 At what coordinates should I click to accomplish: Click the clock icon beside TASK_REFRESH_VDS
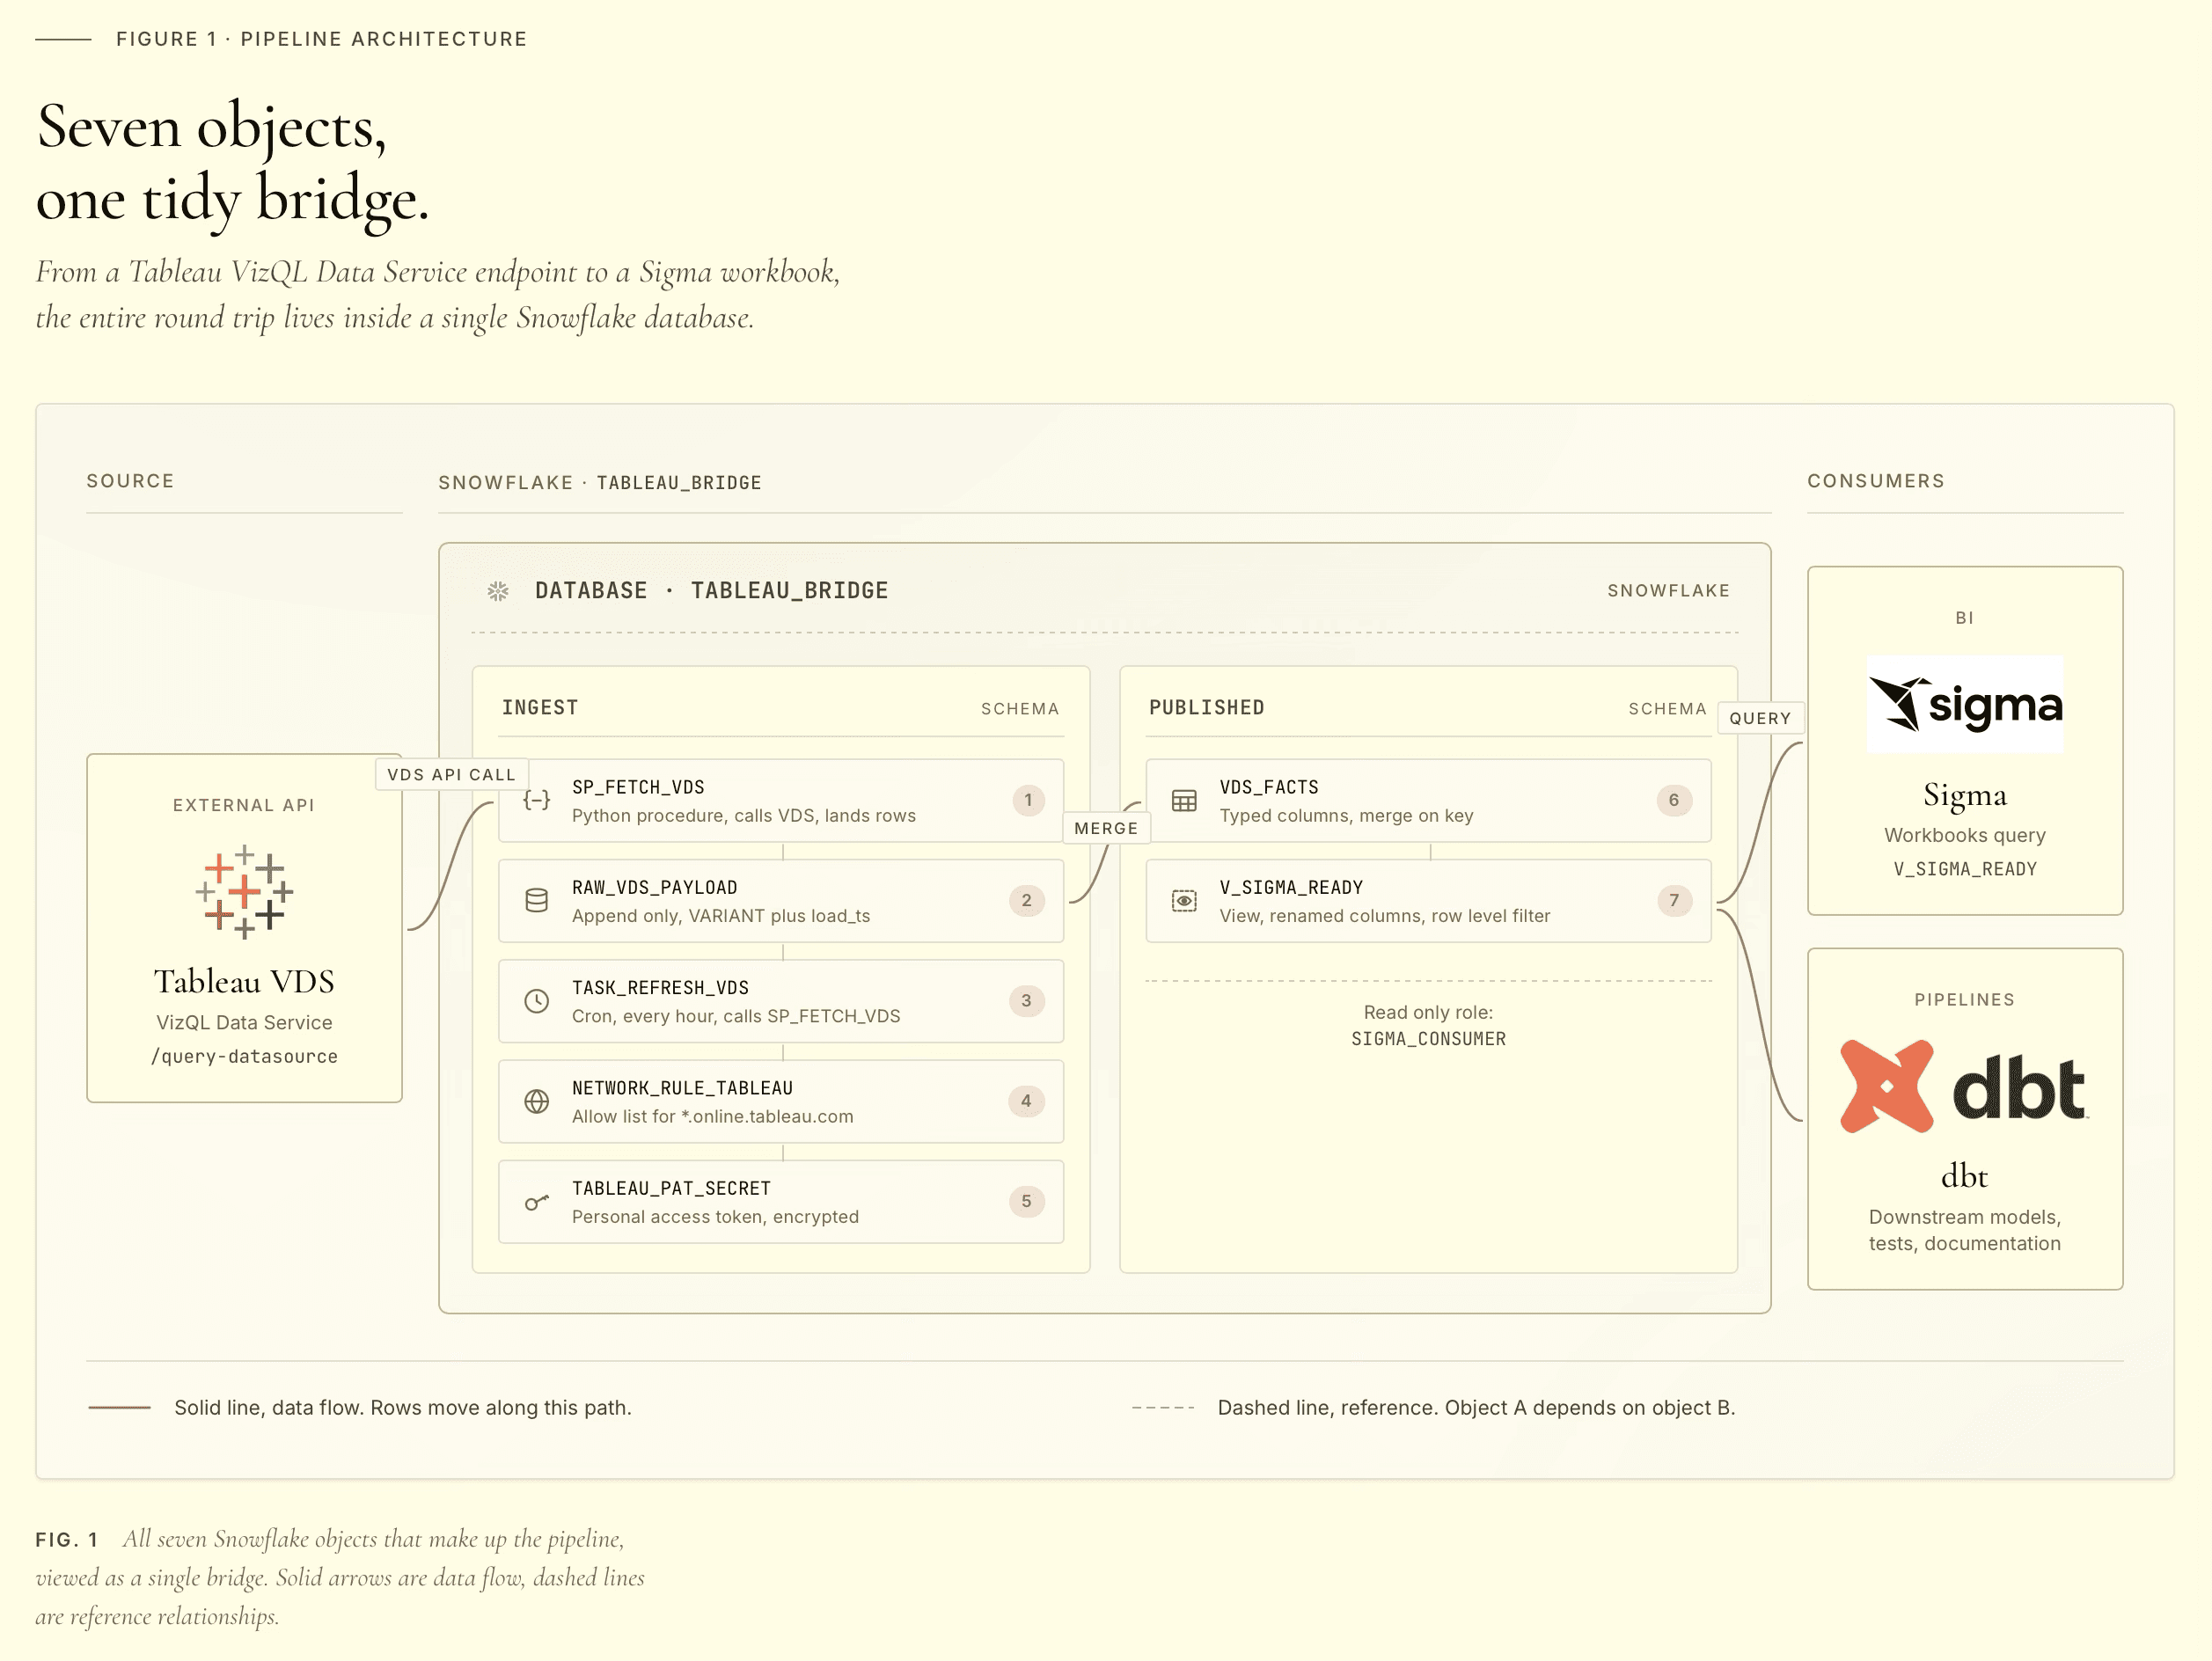pyautogui.click(x=537, y=1001)
